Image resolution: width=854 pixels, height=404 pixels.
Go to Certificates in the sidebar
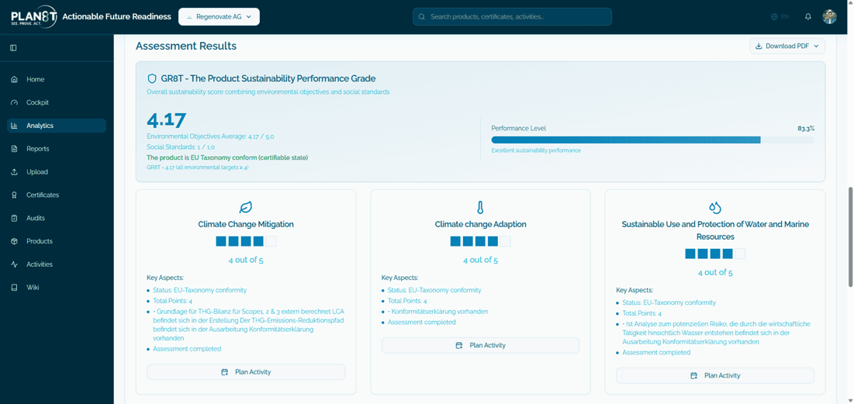tap(43, 195)
